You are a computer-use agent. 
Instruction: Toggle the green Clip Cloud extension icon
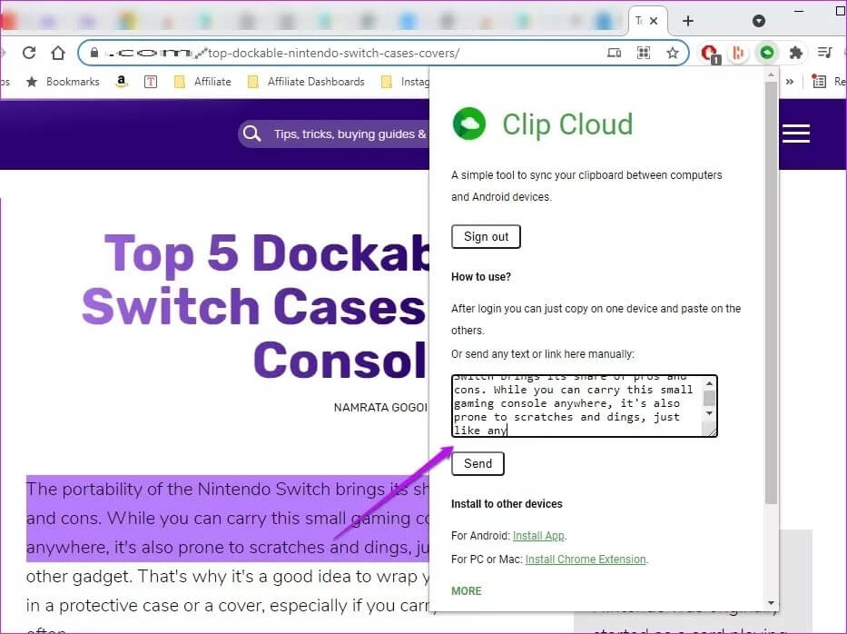pyautogui.click(x=767, y=53)
